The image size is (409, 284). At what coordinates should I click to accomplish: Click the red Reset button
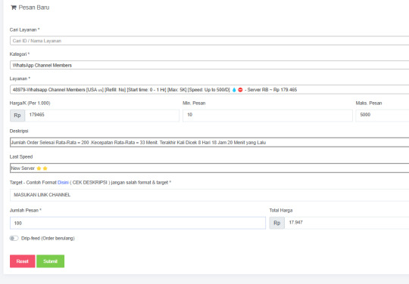[23, 261]
